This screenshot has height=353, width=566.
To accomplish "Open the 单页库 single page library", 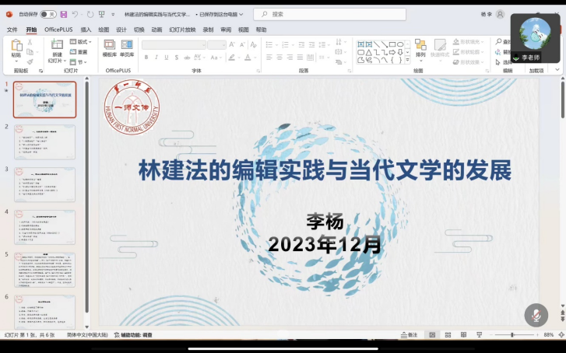I will pos(126,48).
